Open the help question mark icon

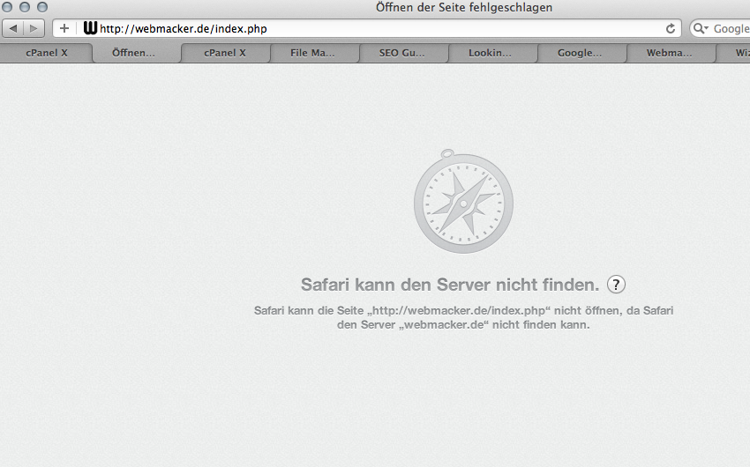(x=616, y=285)
